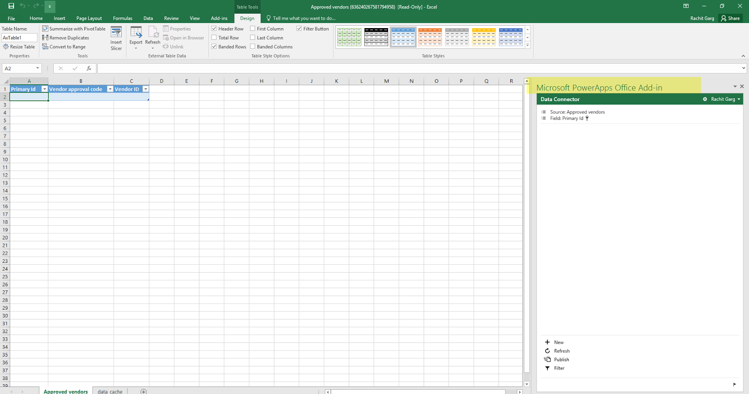This screenshot has height=394, width=749.
Task: Click the settings gear in Data Connector
Action: click(x=705, y=99)
